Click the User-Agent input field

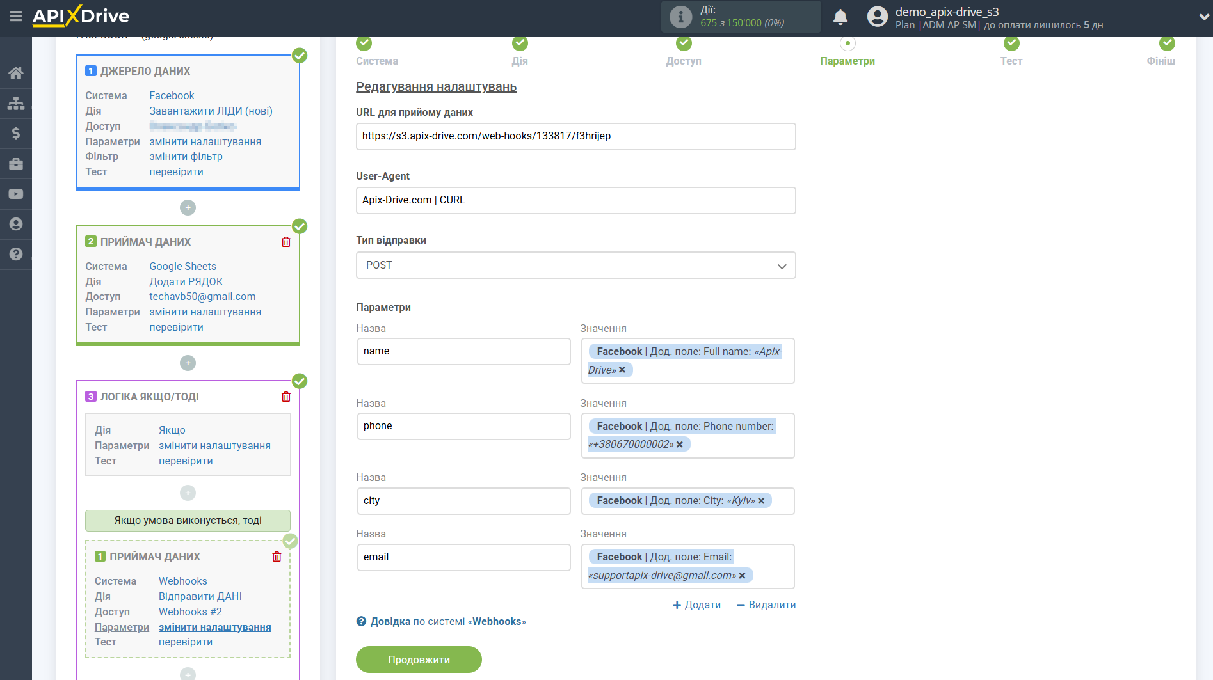click(x=575, y=200)
